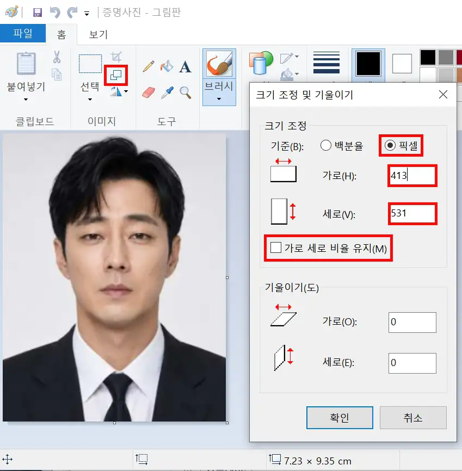Click the portrait photo on the canvas
This screenshot has width=462, height=471.
[114, 278]
